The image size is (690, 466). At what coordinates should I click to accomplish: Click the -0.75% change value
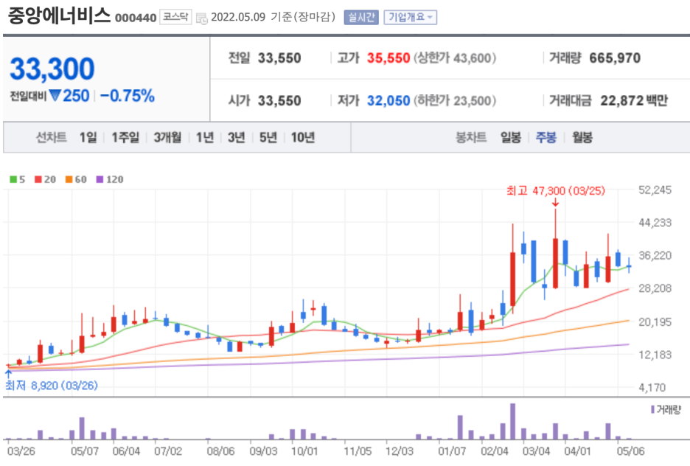point(128,96)
